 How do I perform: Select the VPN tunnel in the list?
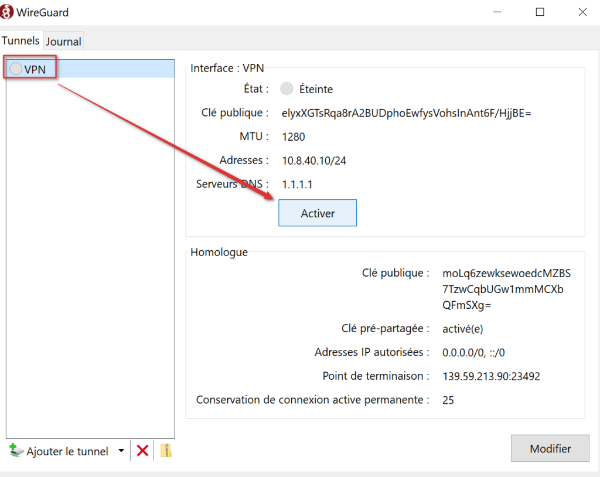[35, 69]
